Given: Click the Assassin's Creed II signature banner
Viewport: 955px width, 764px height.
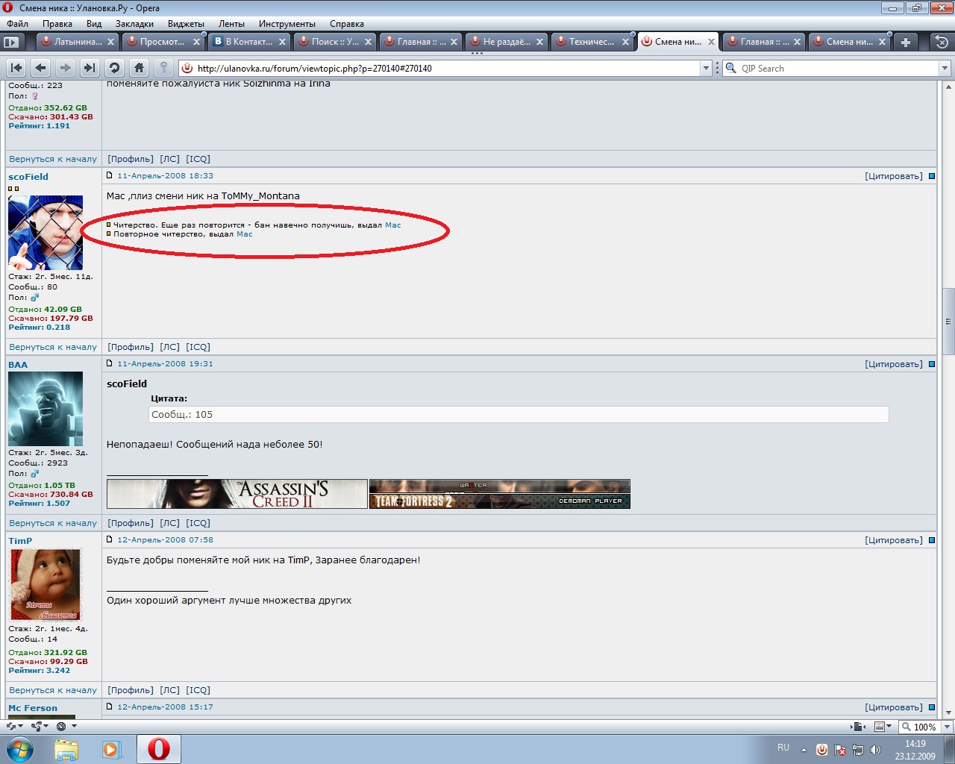Looking at the screenshot, I should tap(237, 494).
